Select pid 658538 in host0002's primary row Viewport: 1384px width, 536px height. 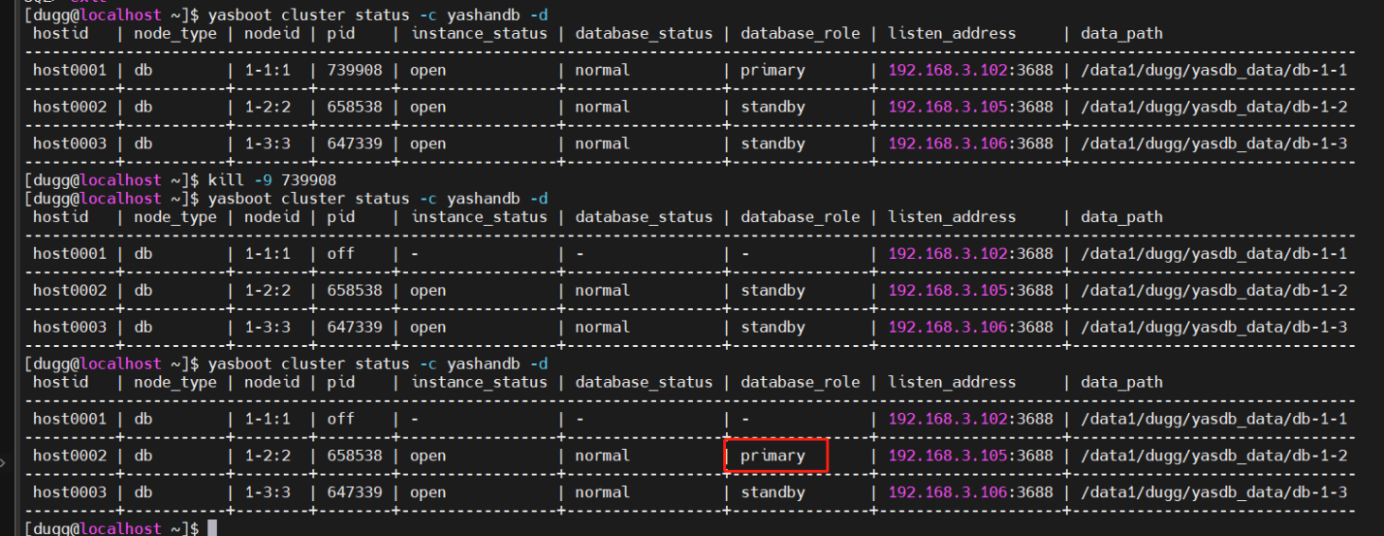(x=354, y=456)
